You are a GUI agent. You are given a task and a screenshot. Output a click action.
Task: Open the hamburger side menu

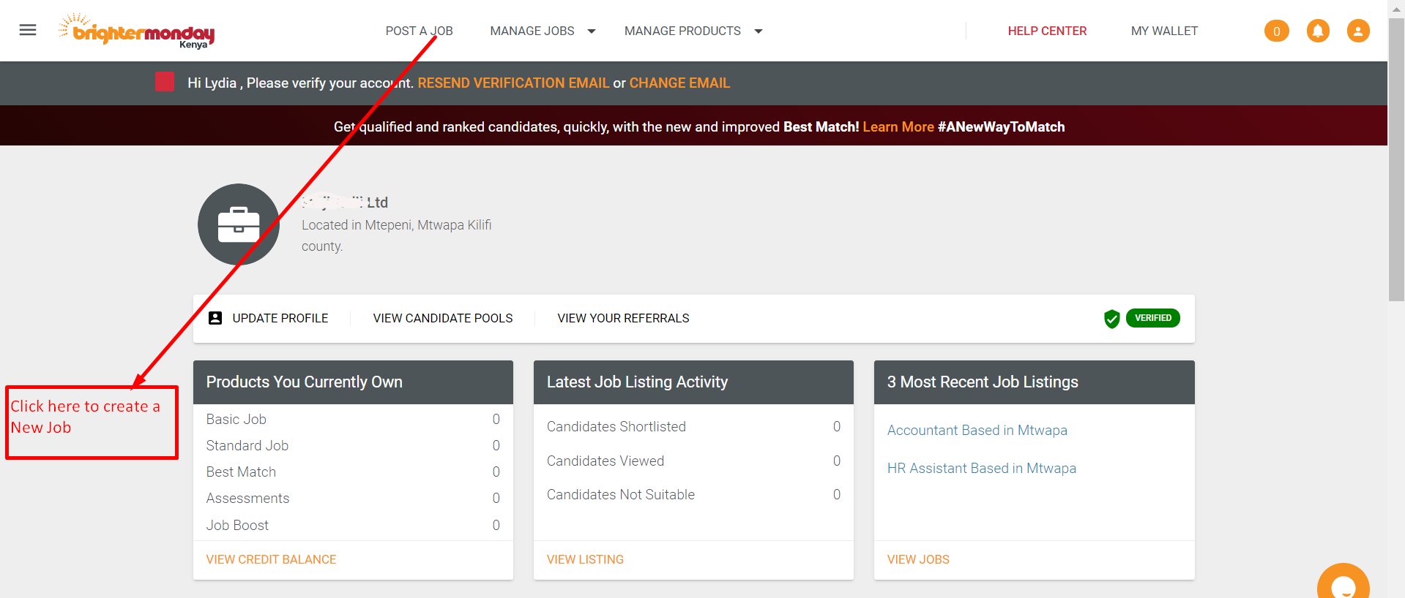(x=28, y=30)
